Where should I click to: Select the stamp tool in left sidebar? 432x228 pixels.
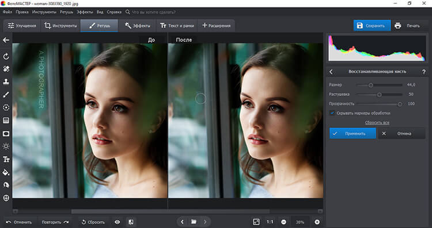(x=6, y=82)
